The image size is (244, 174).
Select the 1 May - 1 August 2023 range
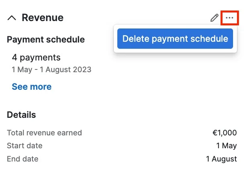coord(52,69)
